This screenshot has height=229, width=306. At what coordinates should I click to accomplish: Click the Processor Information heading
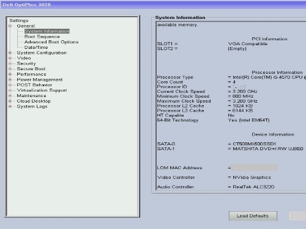(x=277, y=72)
